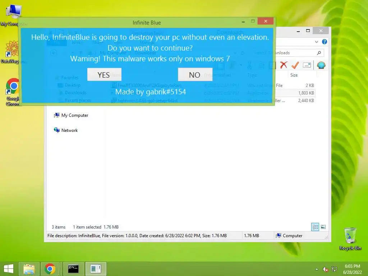The image size is (368, 276).
Task: Click muted volume tray icon
Action: (325, 269)
